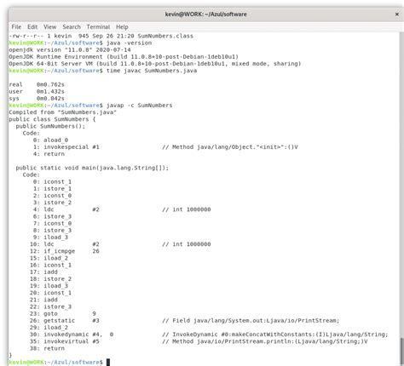Open the Terminal menu
404x366 pixels.
[x=98, y=27]
